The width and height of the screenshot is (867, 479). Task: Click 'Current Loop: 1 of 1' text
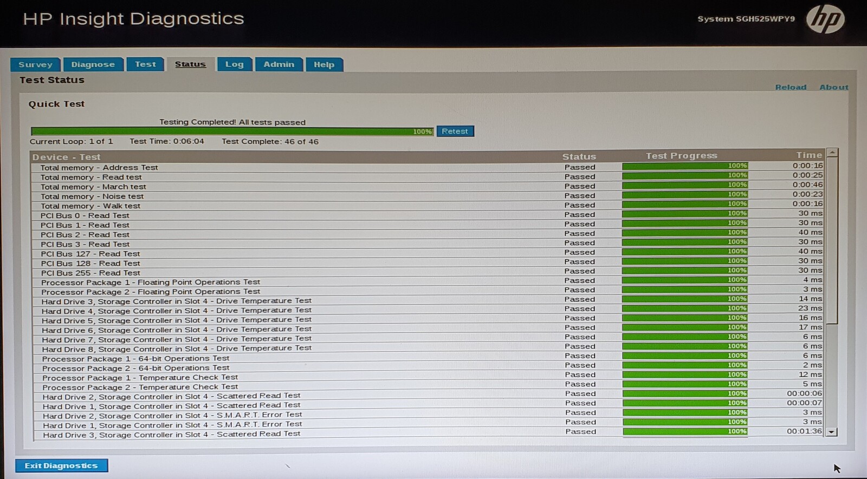point(72,141)
